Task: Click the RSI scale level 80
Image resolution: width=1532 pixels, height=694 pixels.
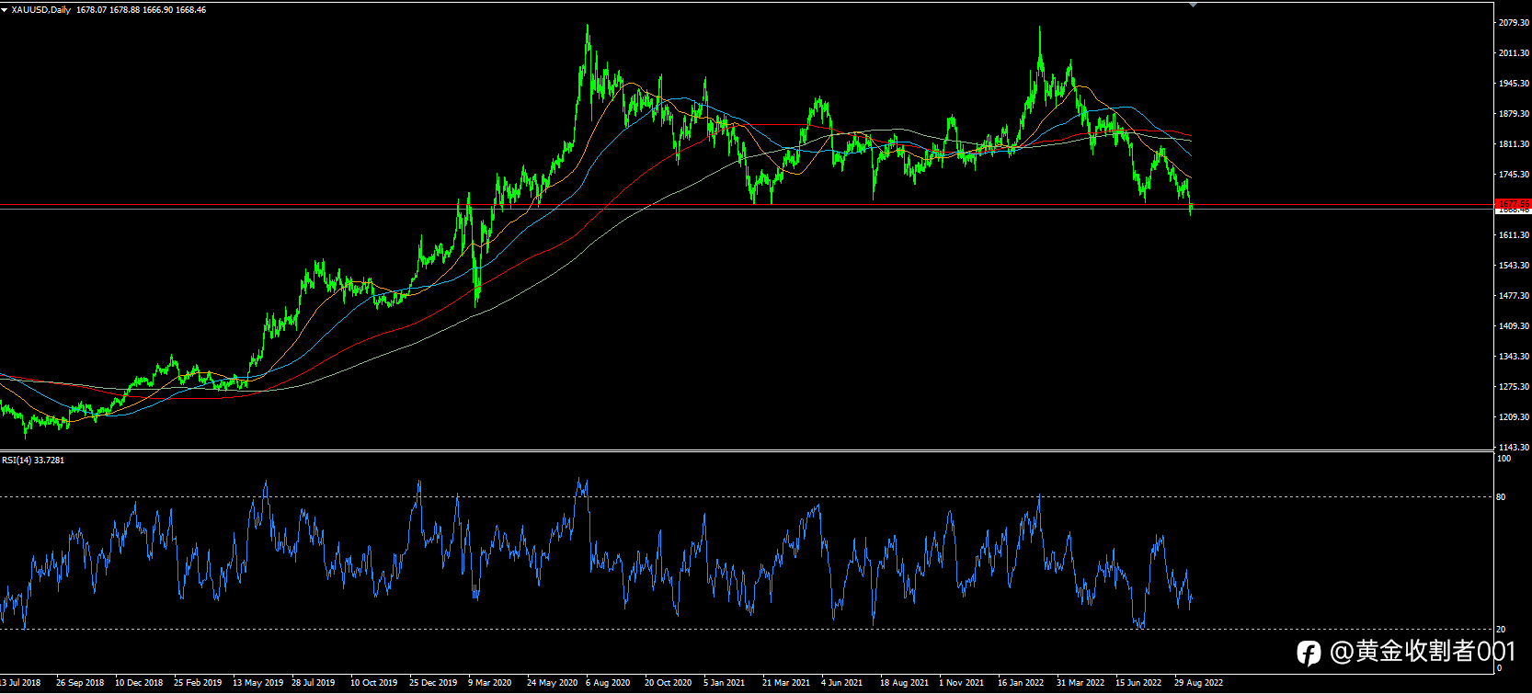Action: [x=1502, y=497]
